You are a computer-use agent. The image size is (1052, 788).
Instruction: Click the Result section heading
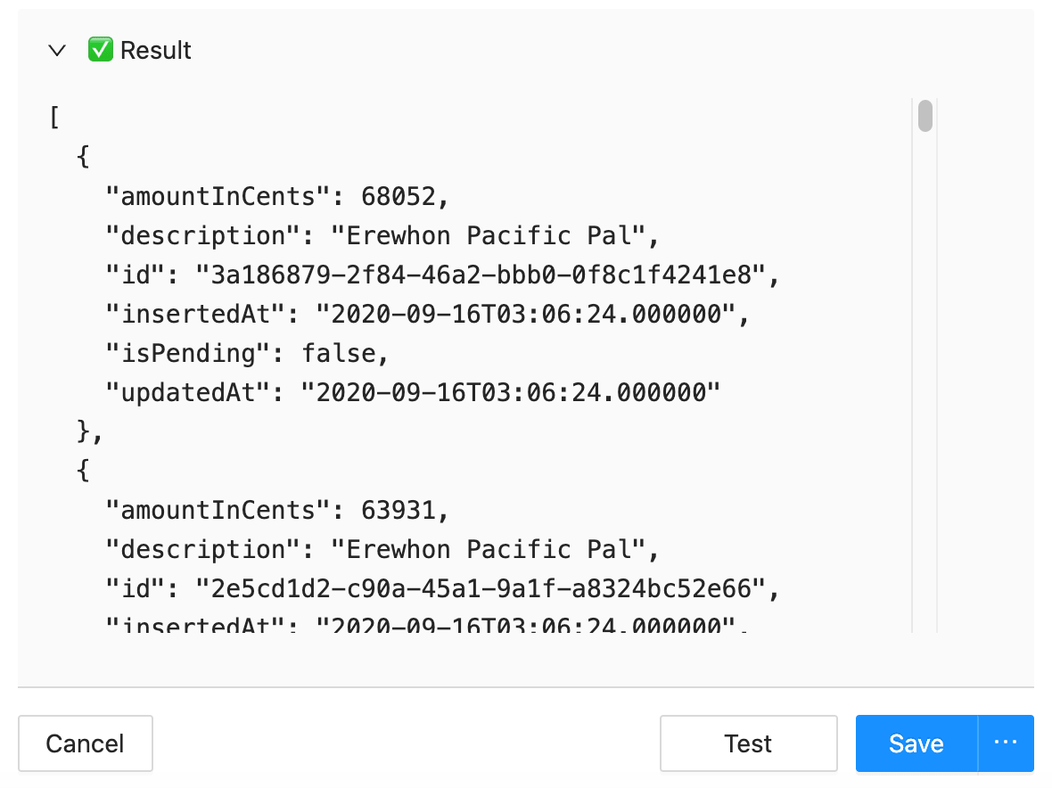(156, 50)
